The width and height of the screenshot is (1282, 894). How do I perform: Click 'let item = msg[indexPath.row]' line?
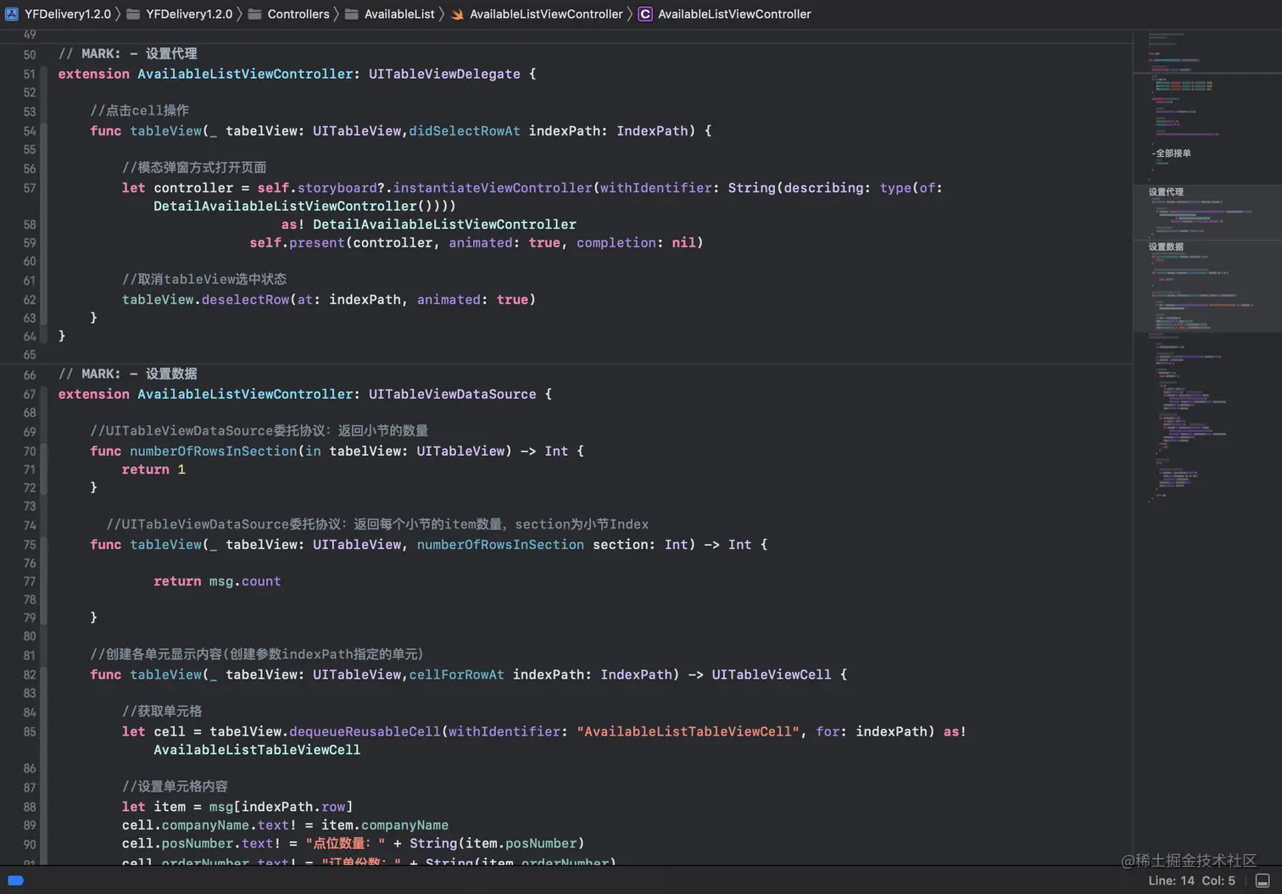click(x=237, y=807)
